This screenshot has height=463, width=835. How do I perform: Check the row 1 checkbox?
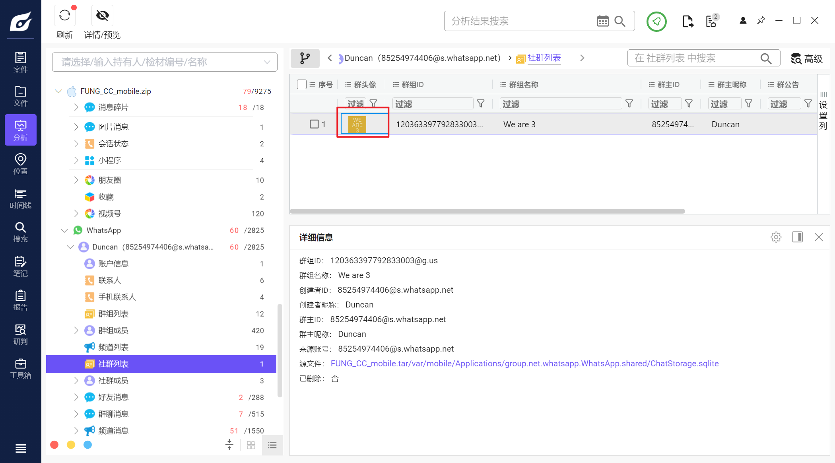[x=314, y=124]
